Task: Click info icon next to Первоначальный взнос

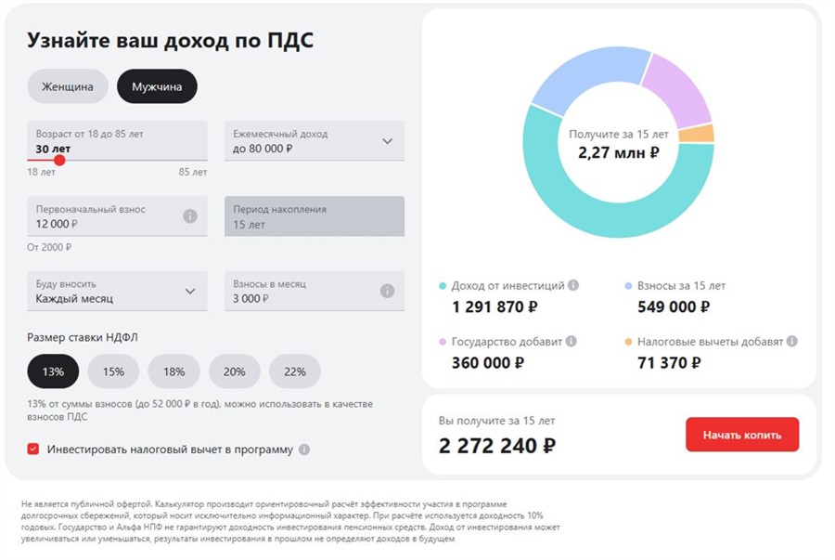Action: 190,215
